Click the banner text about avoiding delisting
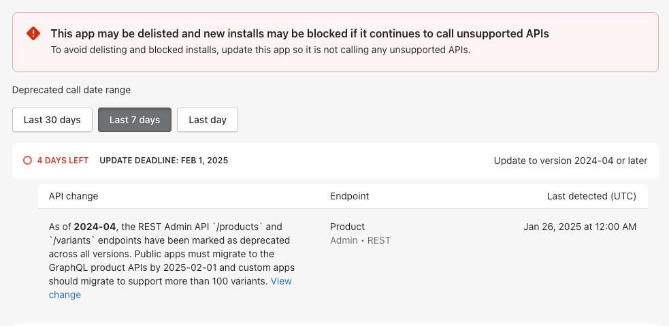The image size is (669, 326). pos(261,50)
